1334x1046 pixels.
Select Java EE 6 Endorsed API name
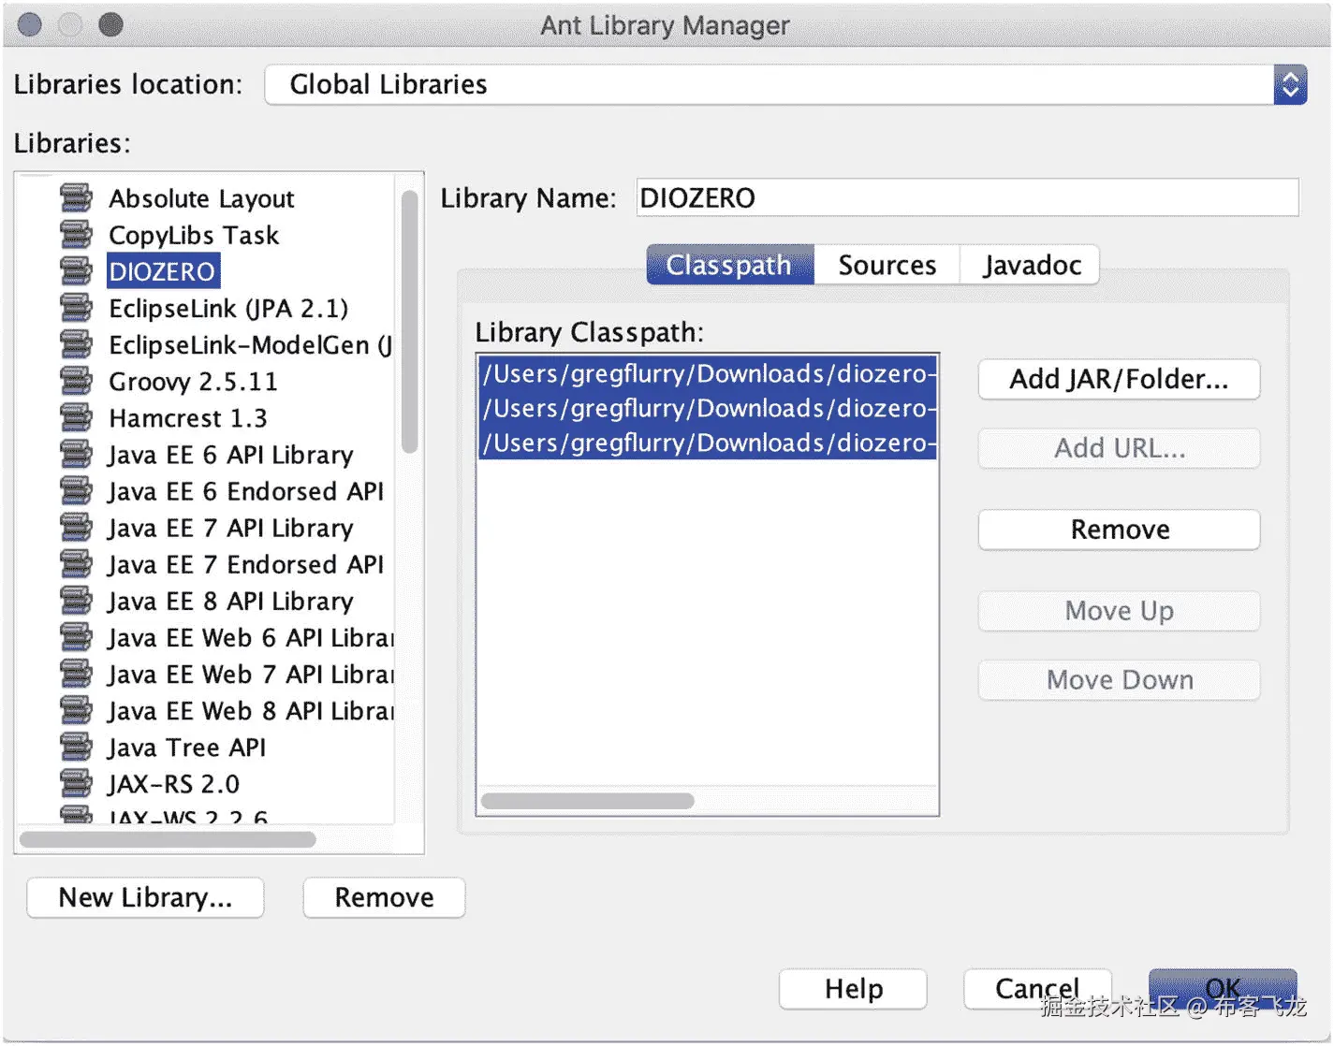click(245, 491)
